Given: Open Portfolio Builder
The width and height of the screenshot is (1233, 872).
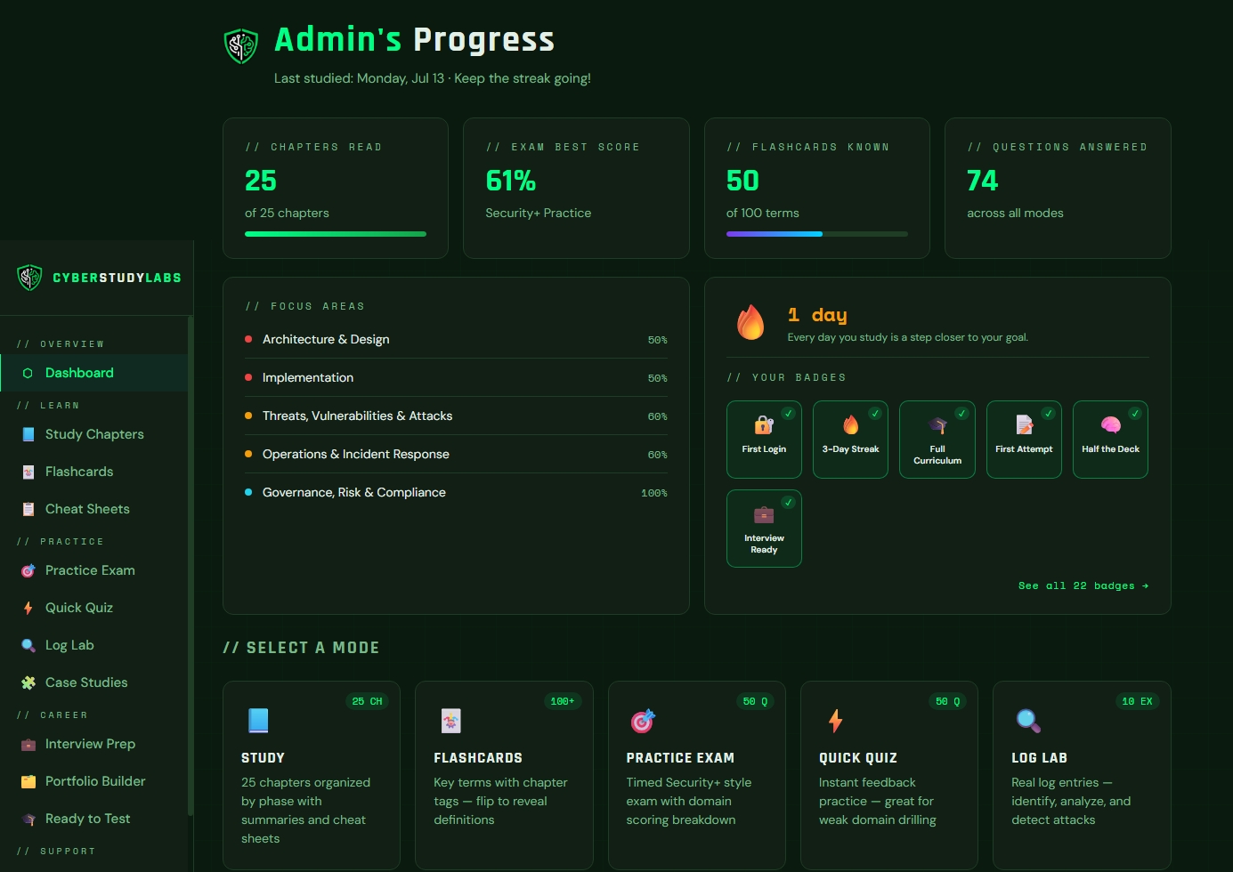Looking at the screenshot, I should [x=93, y=781].
